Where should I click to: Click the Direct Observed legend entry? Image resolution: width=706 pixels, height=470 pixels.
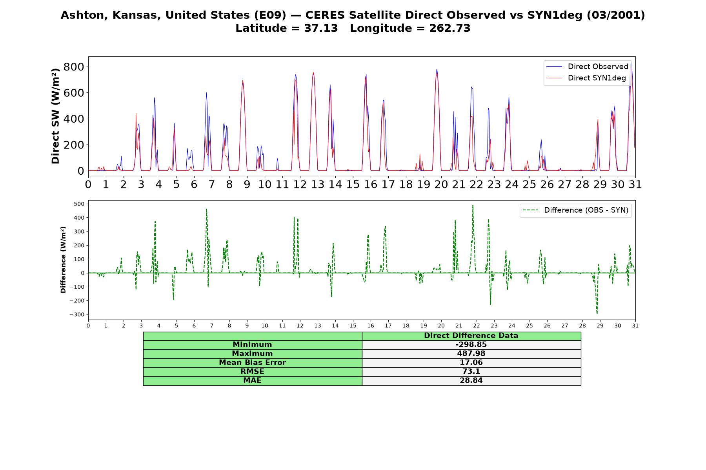[587, 67]
